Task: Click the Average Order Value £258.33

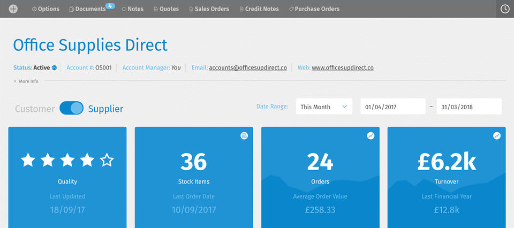Action: click(320, 210)
